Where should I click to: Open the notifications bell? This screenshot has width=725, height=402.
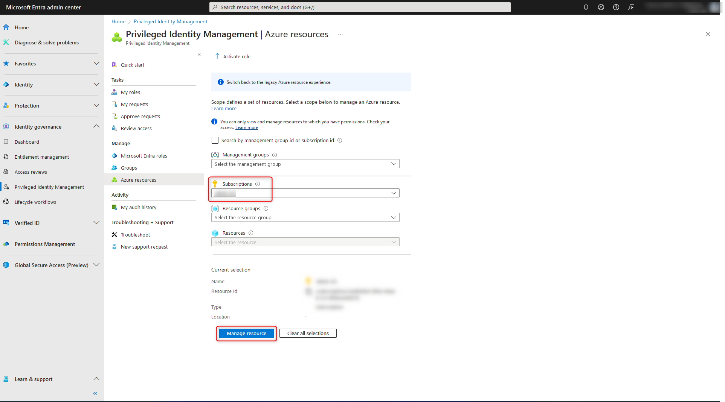pos(586,7)
